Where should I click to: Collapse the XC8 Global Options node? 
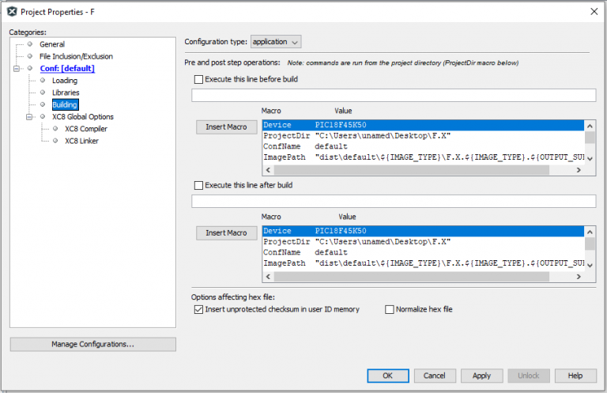29,116
